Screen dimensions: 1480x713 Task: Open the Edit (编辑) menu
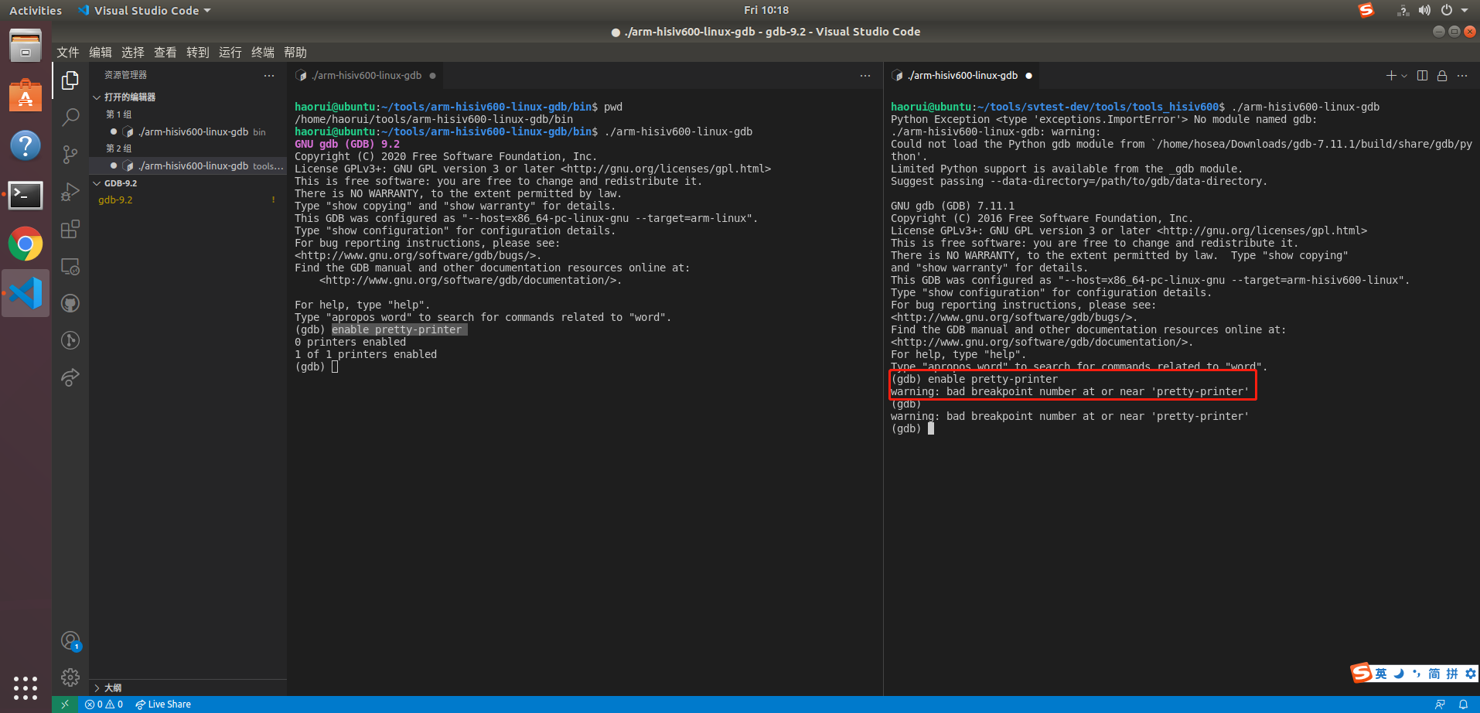[101, 52]
